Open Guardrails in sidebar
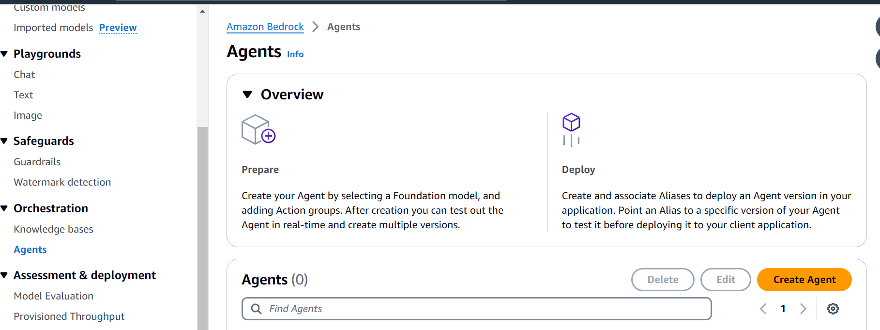This screenshot has height=330, width=880. (37, 162)
